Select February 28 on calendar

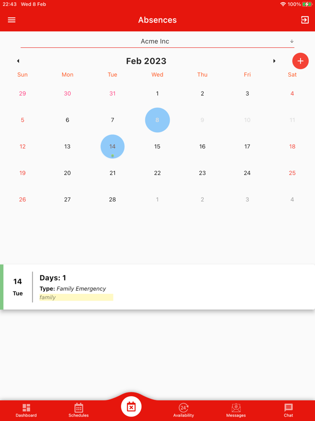(x=112, y=200)
